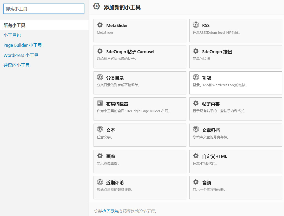Click the description 任意HTML代码。

[205, 163]
